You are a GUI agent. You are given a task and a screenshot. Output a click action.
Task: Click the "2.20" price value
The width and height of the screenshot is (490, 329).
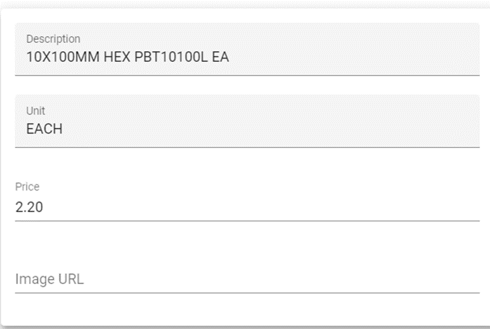click(x=29, y=208)
